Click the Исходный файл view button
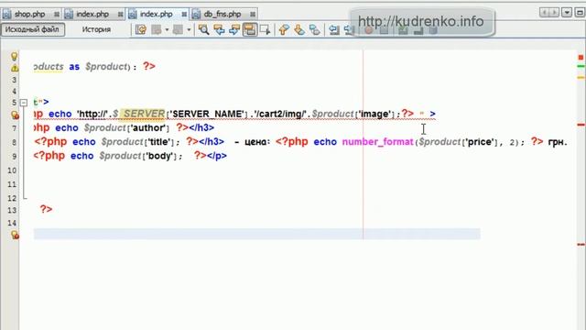 pos(33,29)
